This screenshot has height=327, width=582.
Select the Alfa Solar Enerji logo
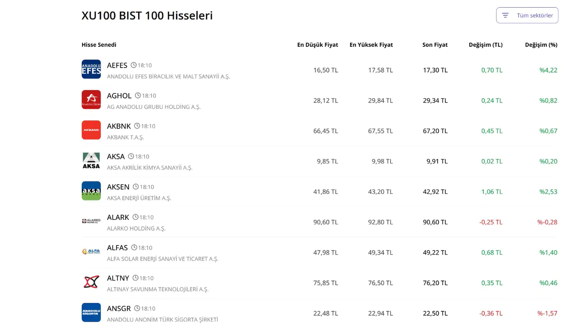91,252
